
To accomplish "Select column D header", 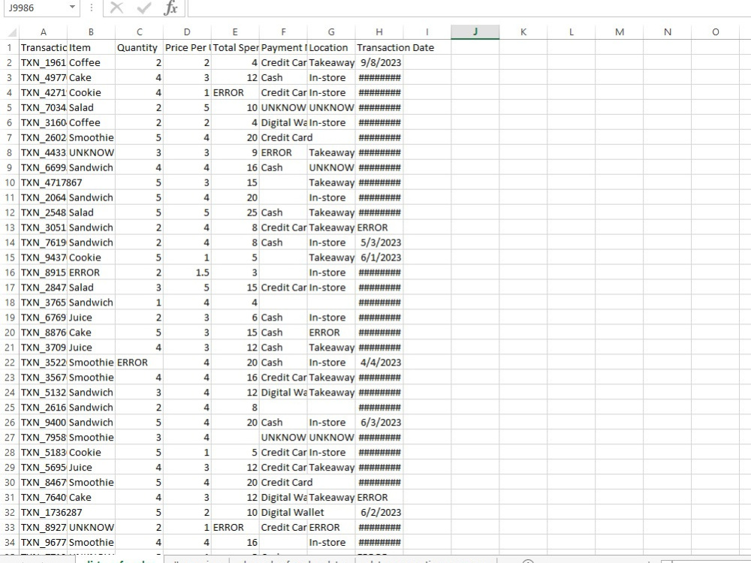I will 187,32.
